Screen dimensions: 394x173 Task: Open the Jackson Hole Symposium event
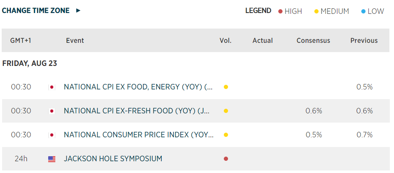point(113,159)
